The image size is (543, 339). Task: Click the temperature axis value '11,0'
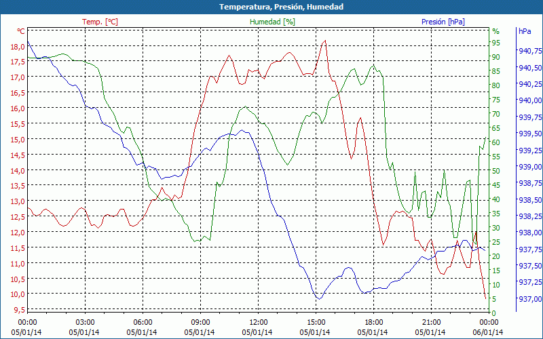coord(18,264)
